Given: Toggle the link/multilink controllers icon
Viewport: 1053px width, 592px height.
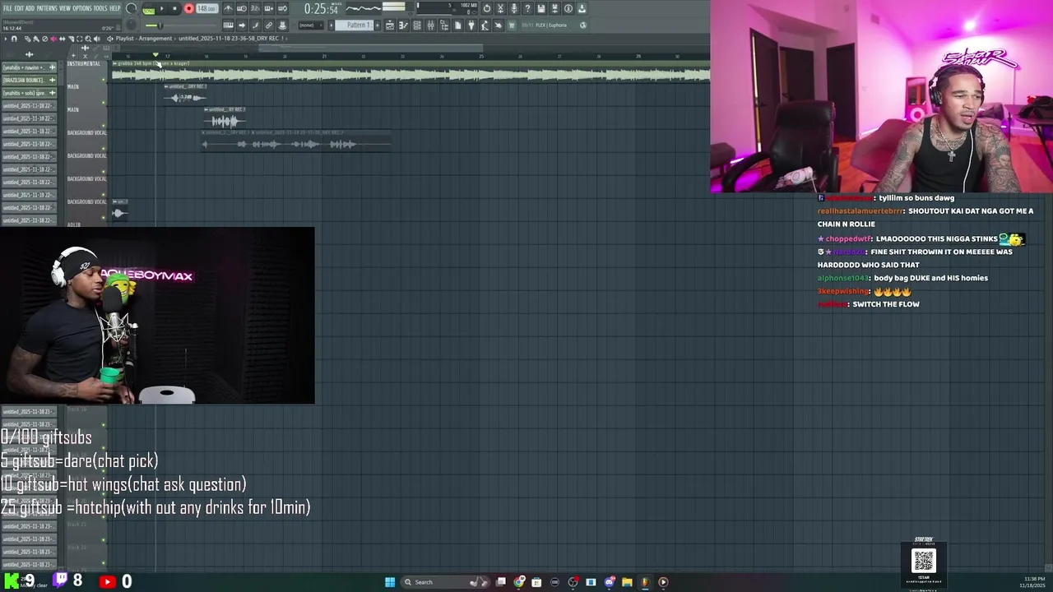Looking at the screenshot, I should click(268, 25).
